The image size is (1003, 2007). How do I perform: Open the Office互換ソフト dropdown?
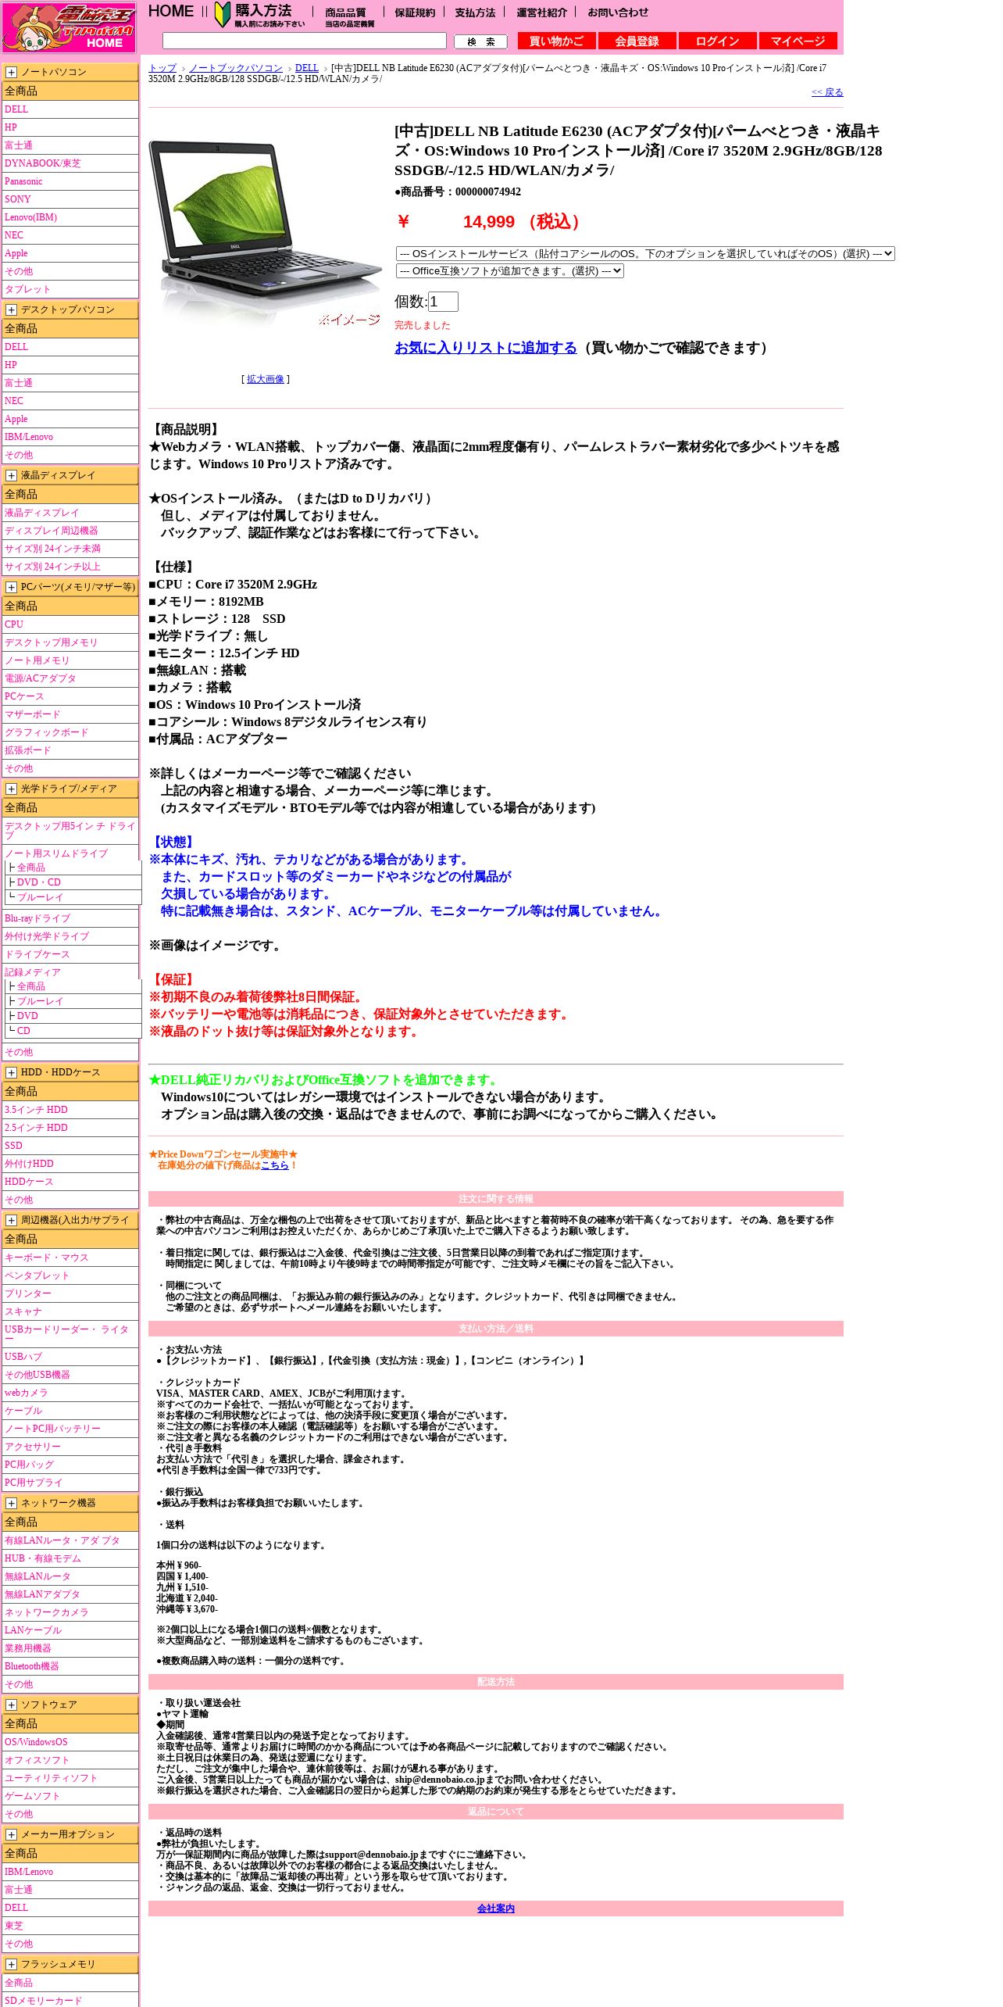pos(510,271)
